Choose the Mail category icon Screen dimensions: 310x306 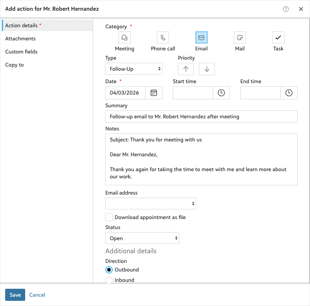pyautogui.click(x=240, y=37)
